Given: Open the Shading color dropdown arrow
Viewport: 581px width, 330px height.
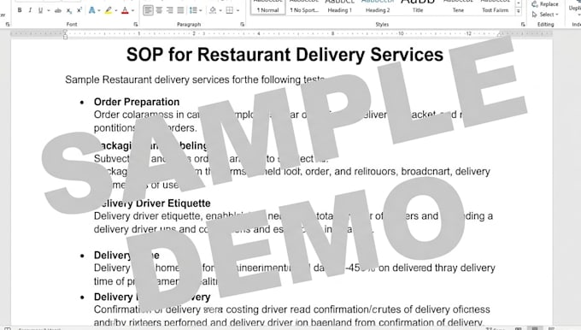Looking at the screenshot, I should tap(220, 10).
